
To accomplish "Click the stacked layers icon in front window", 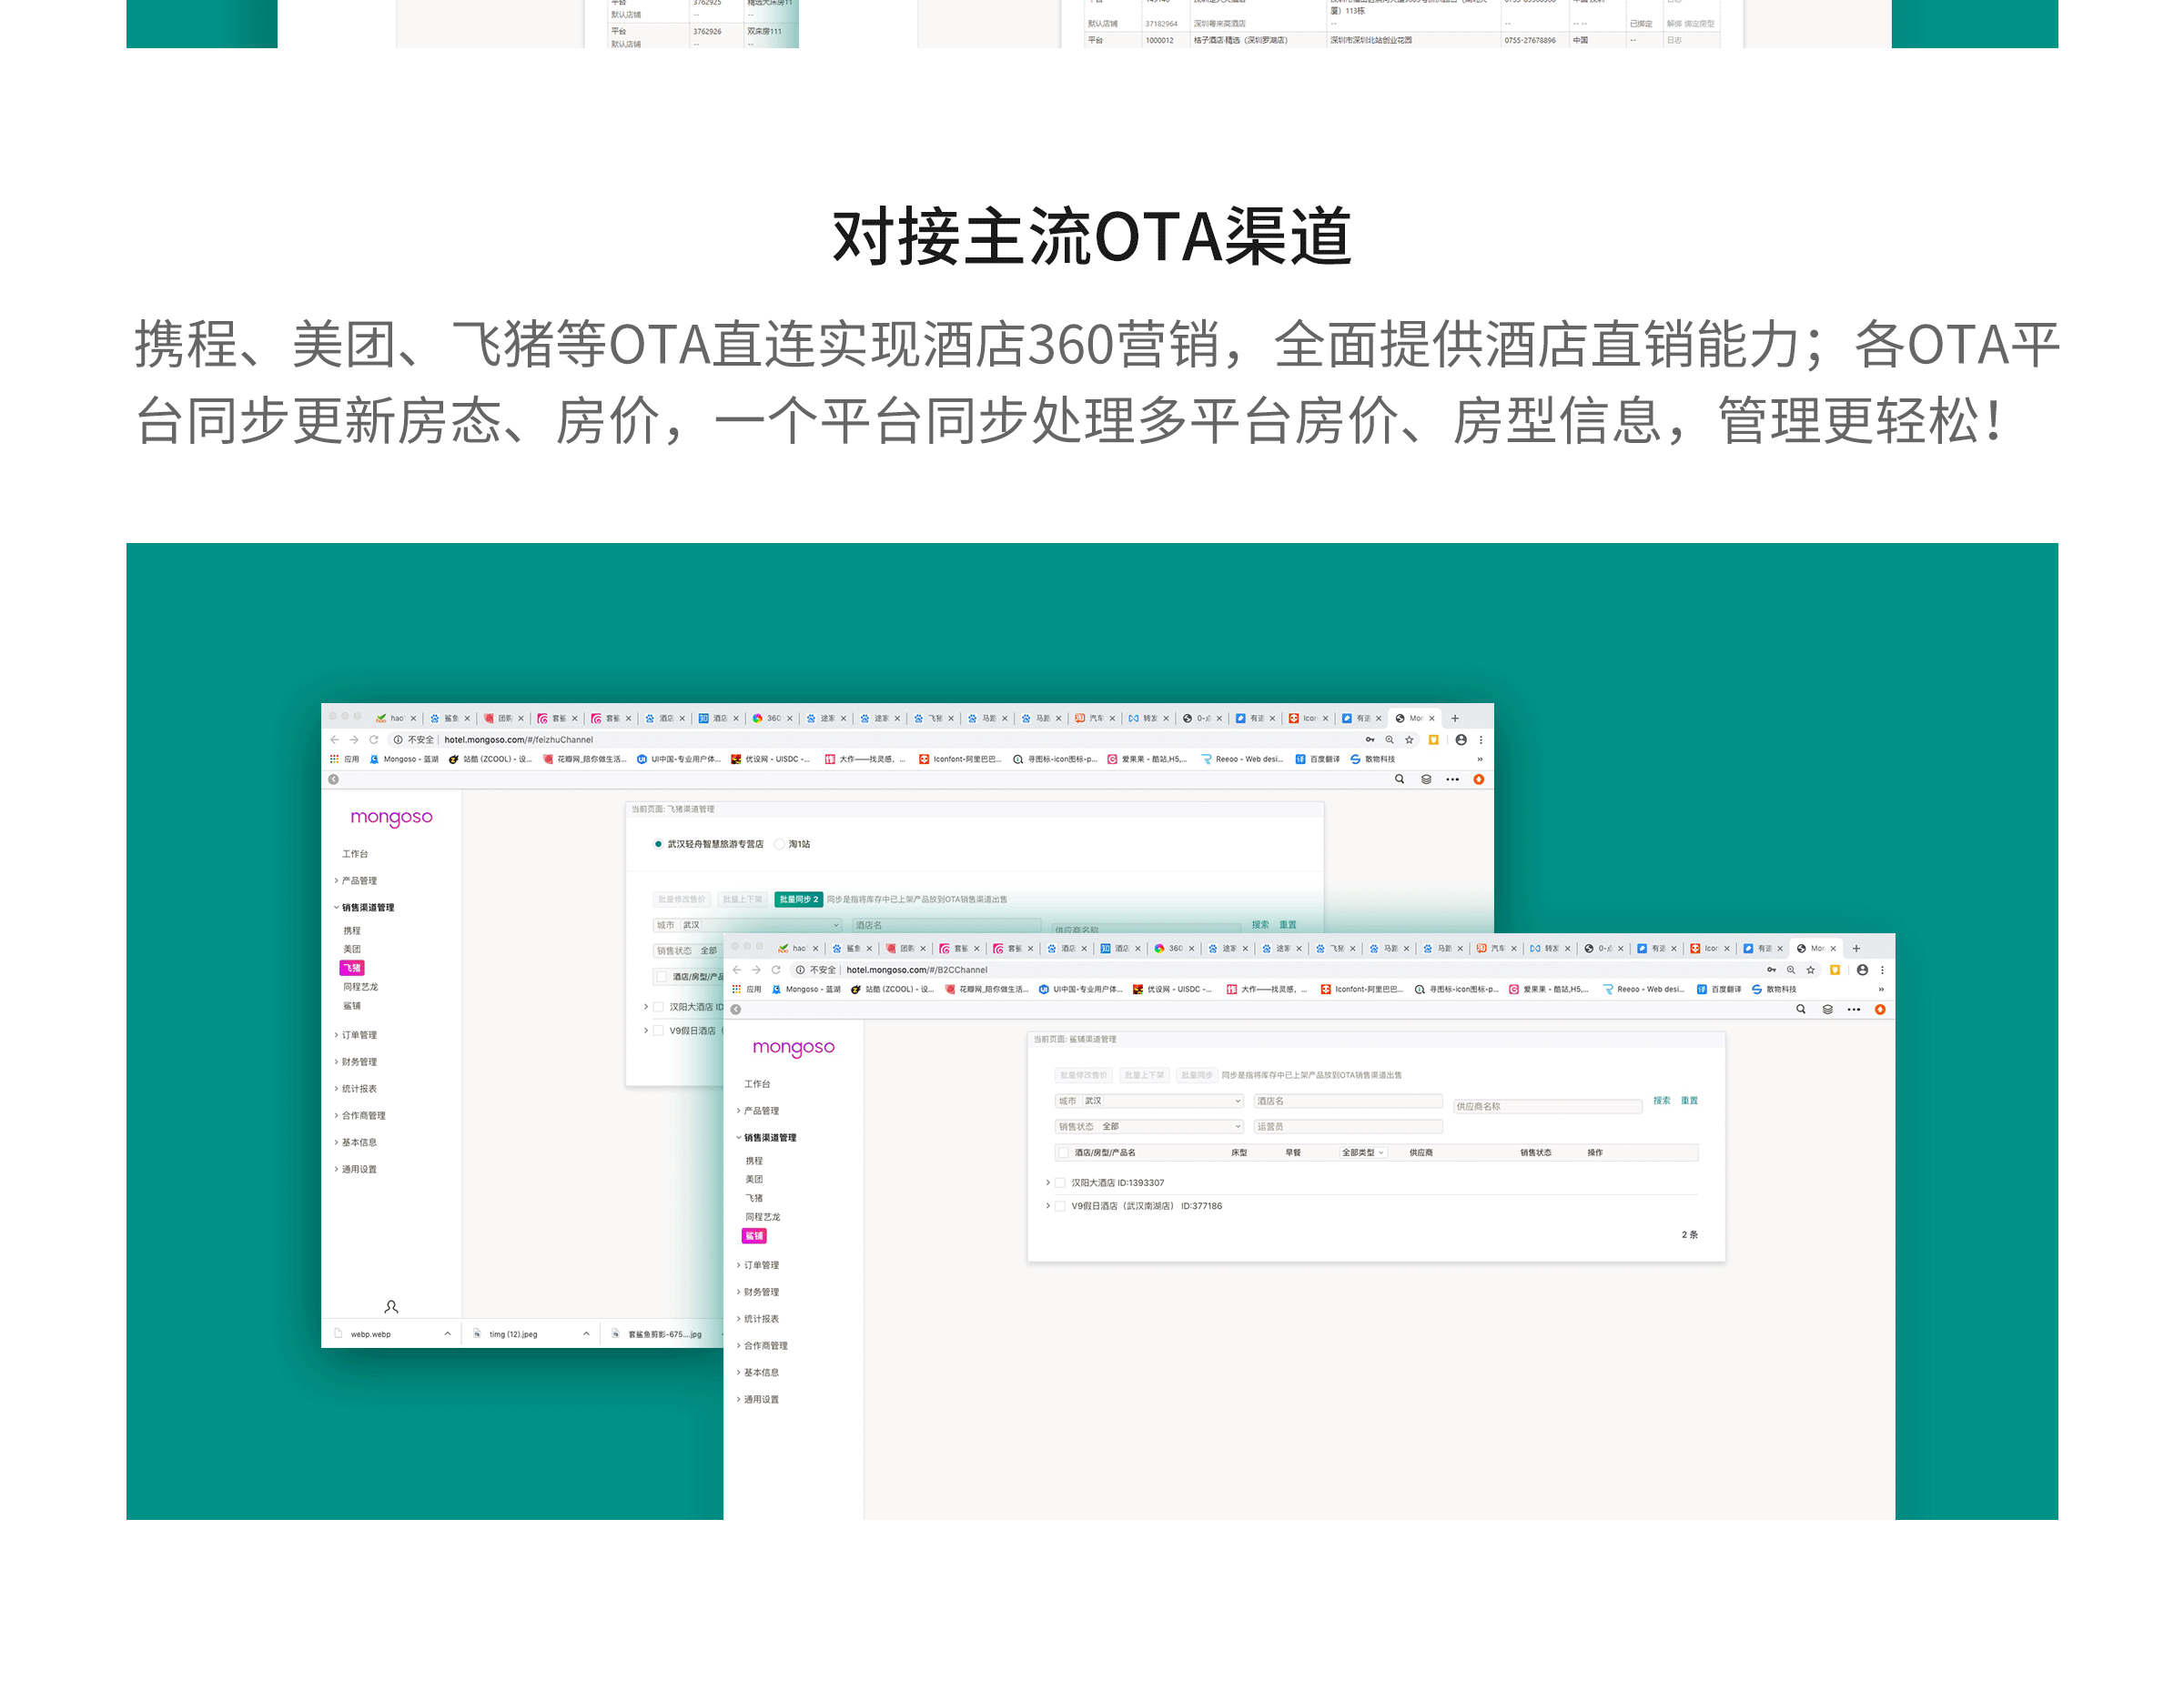I will pos(1827,1010).
